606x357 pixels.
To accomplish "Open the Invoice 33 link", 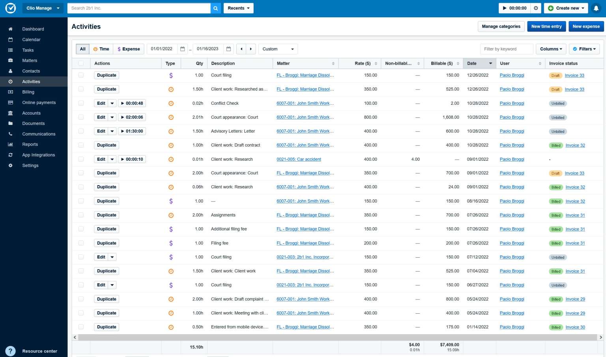I will coord(574,75).
